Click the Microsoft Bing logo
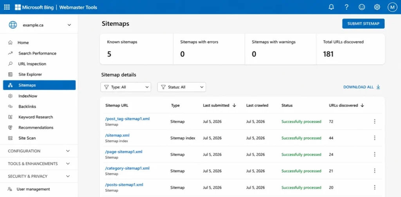 (x=34, y=7)
